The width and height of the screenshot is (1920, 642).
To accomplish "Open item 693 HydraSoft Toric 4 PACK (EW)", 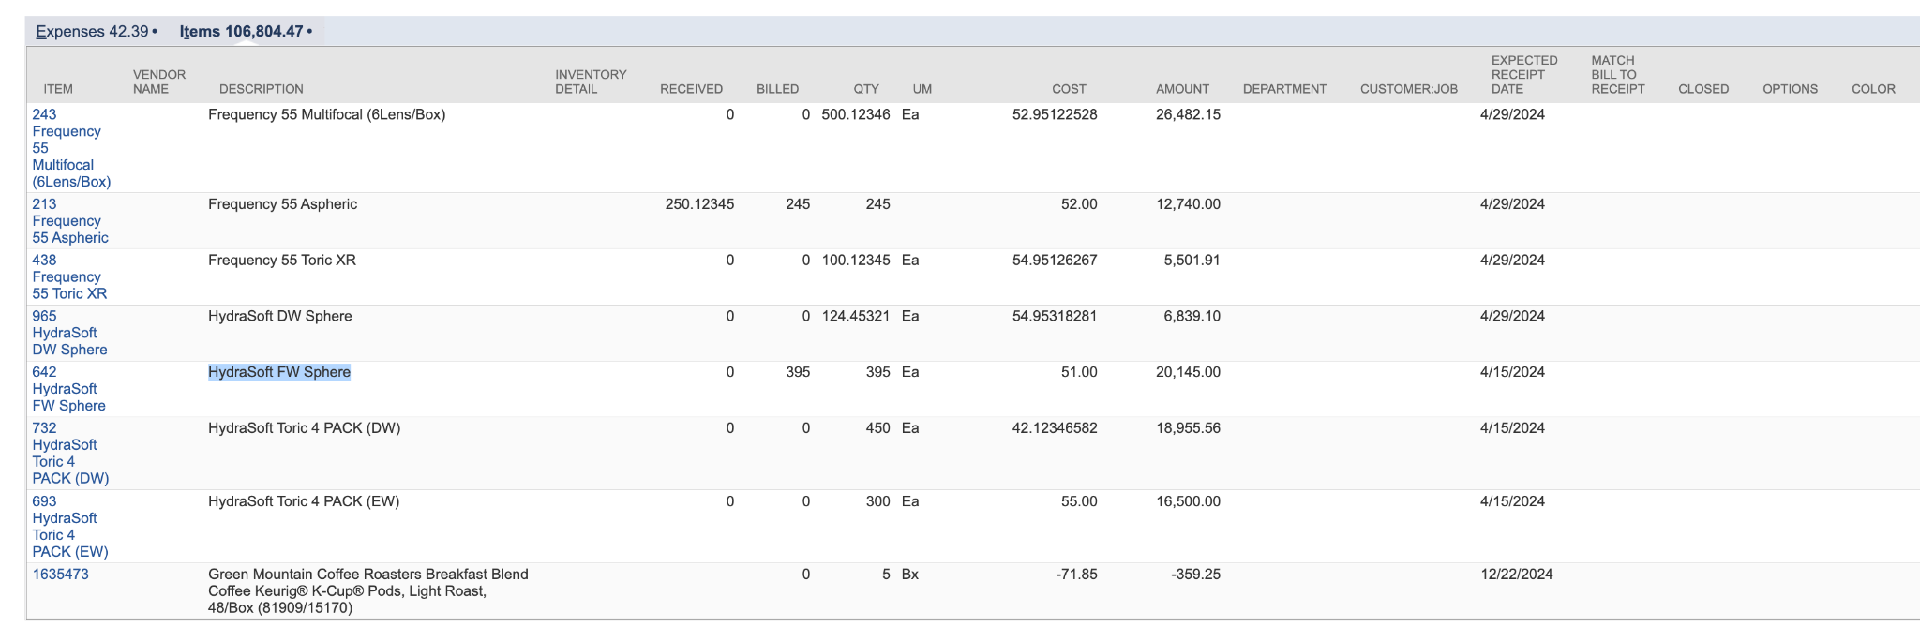I will tap(70, 527).
